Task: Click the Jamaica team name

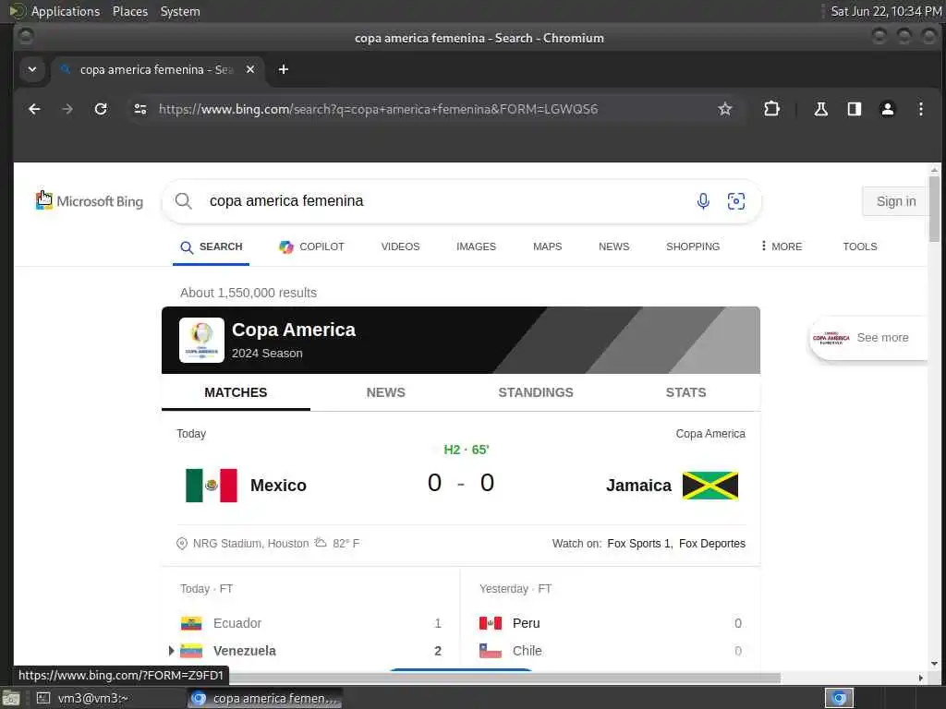Action: coord(638,486)
